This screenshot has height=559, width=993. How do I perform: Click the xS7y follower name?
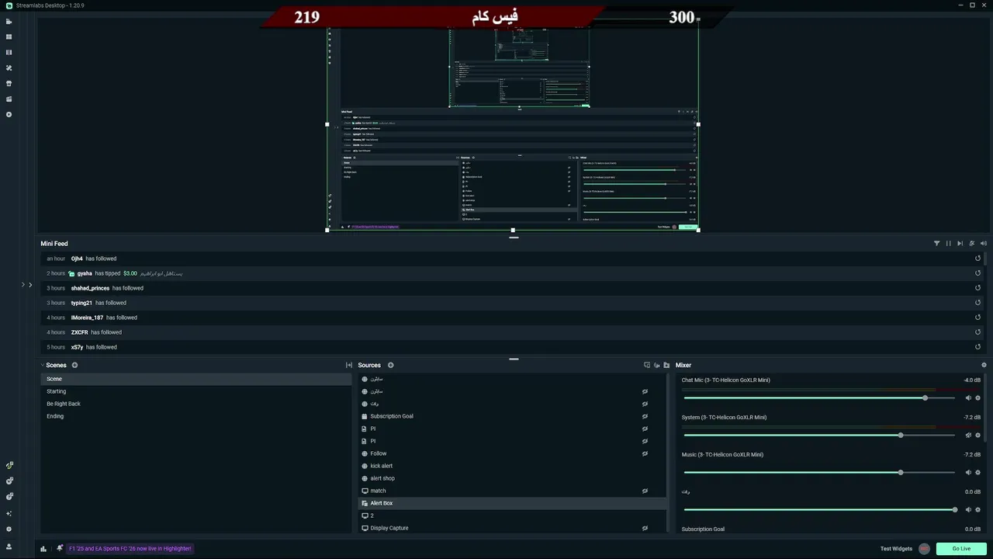[x=77, y=347]
